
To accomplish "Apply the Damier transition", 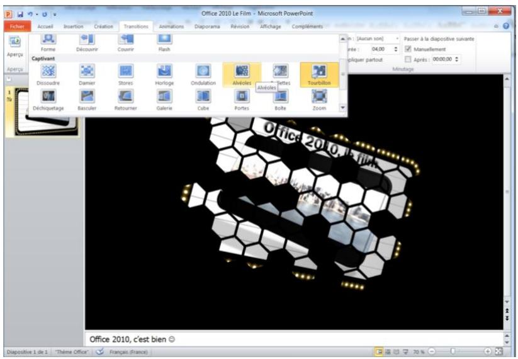I will [x=87, y=75].
